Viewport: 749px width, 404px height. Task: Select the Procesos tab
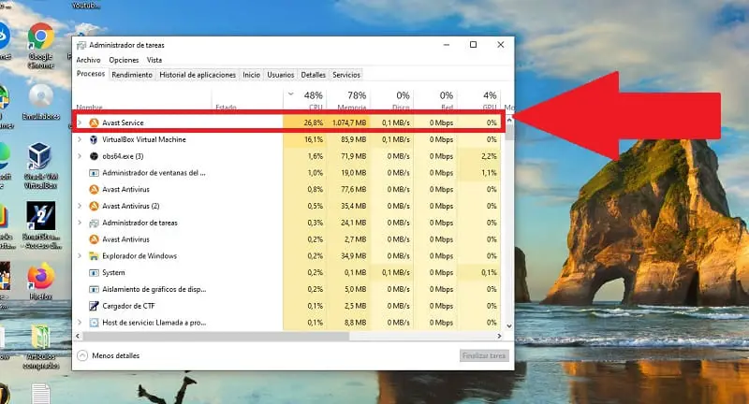click(91, 74)
